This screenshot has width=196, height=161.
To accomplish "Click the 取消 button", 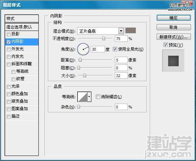I will click(x=174, y=27).
